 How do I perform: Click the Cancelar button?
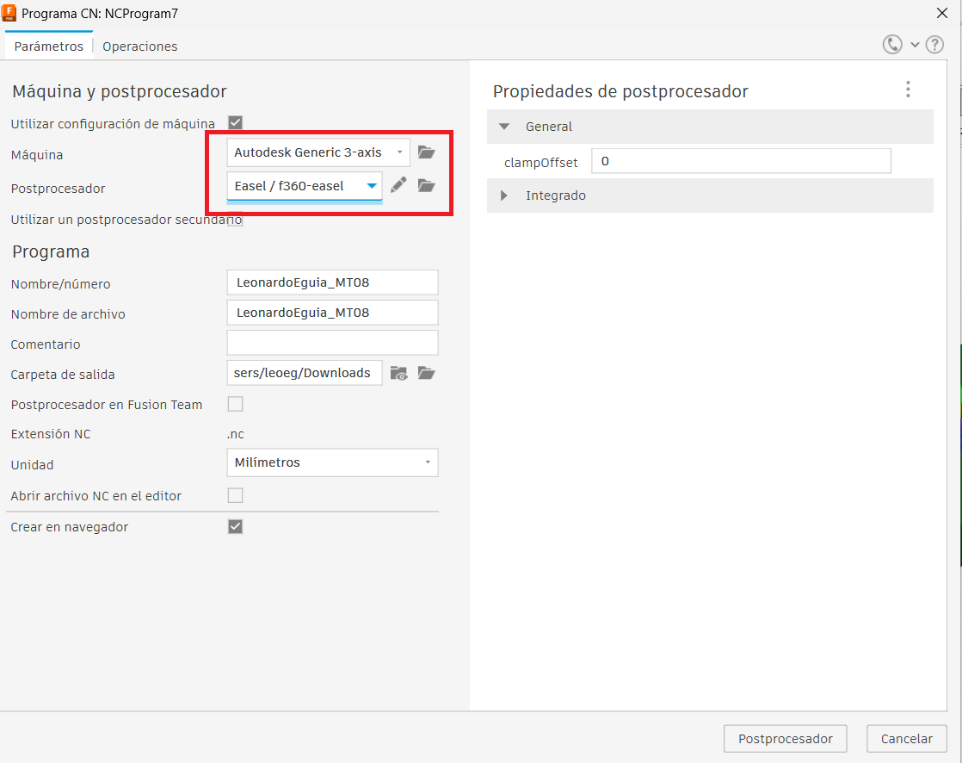tap(907, 738)
